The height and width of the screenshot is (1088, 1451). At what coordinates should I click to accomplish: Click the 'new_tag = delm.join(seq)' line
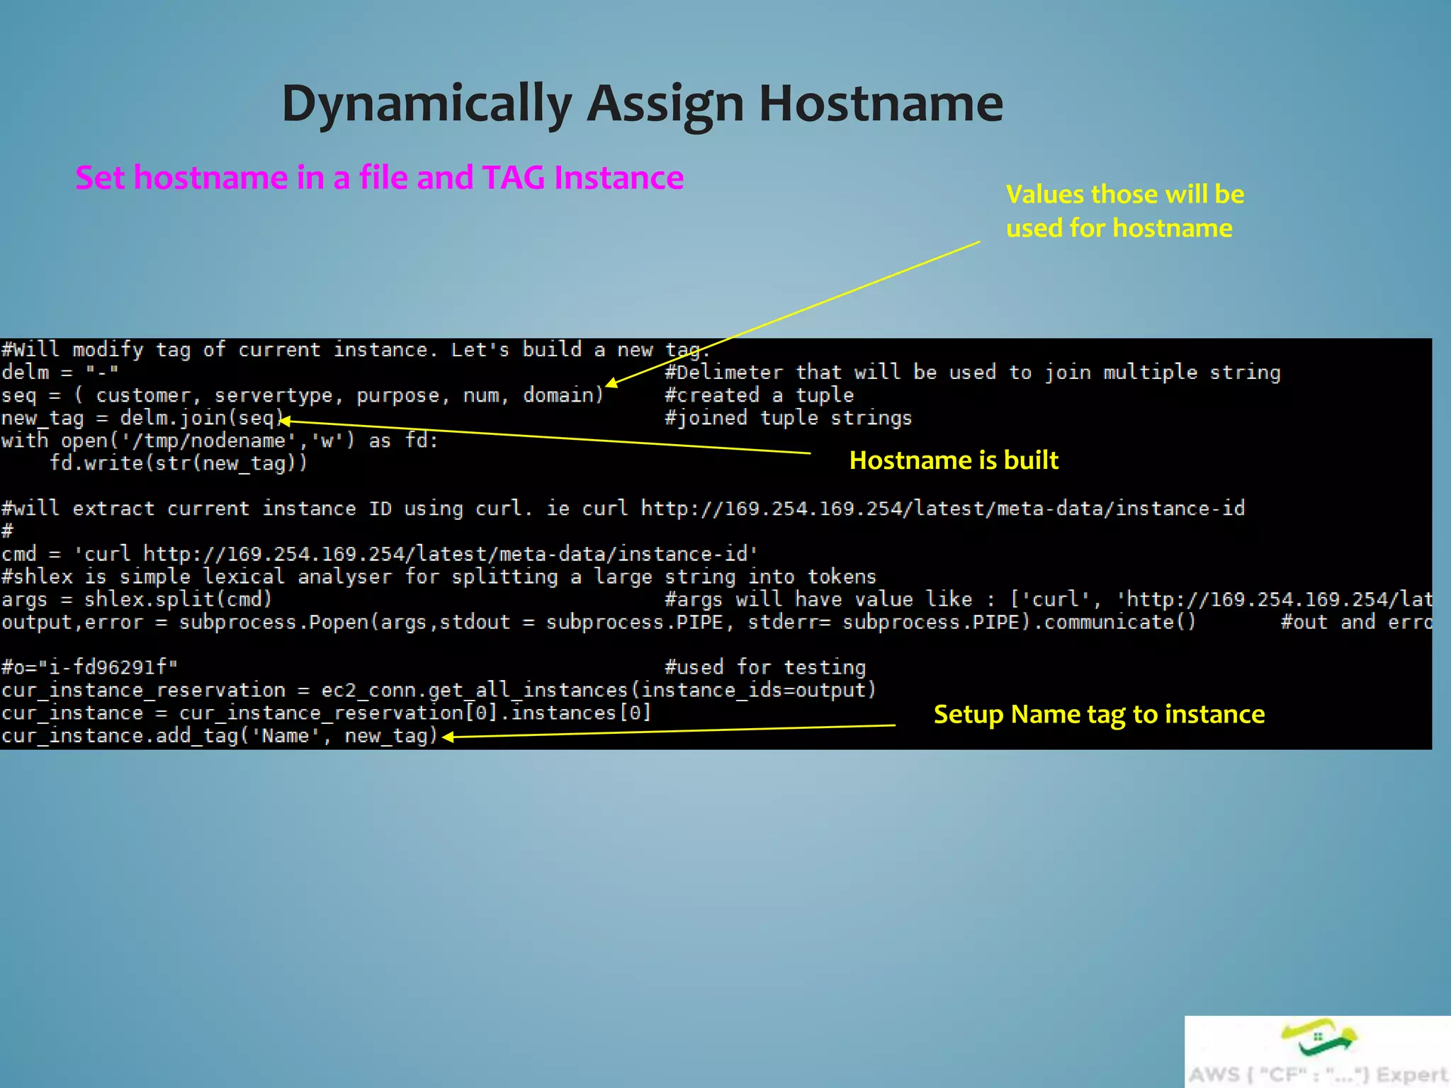pos(142,418)
